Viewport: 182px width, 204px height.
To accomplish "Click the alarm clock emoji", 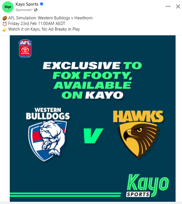I will [x=5, y=24].
